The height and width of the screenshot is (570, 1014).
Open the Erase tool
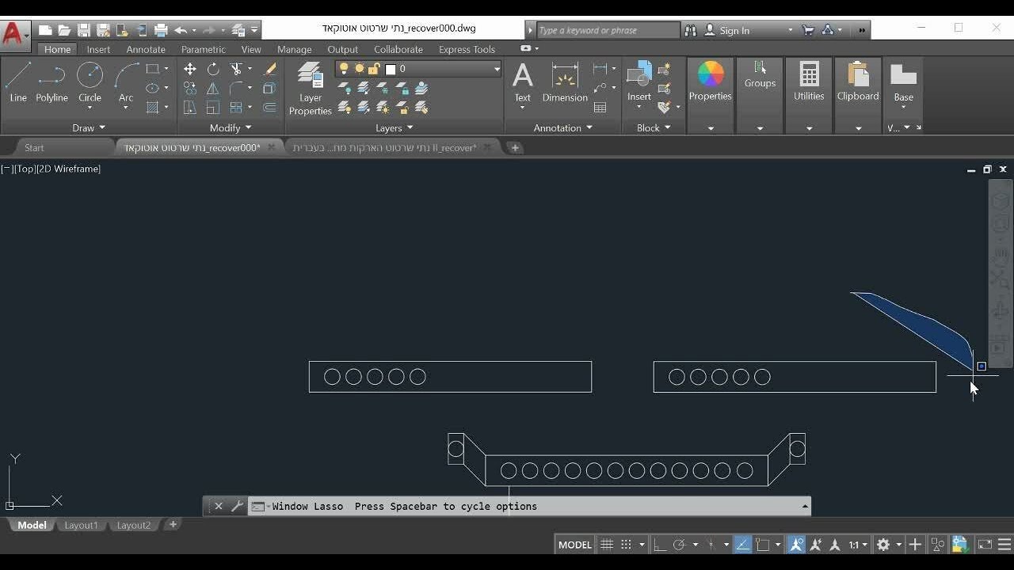(x=269, y=70)
